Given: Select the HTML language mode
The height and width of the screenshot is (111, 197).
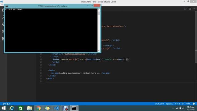Looking at the screenshot, I should click(x=188, y=104).
